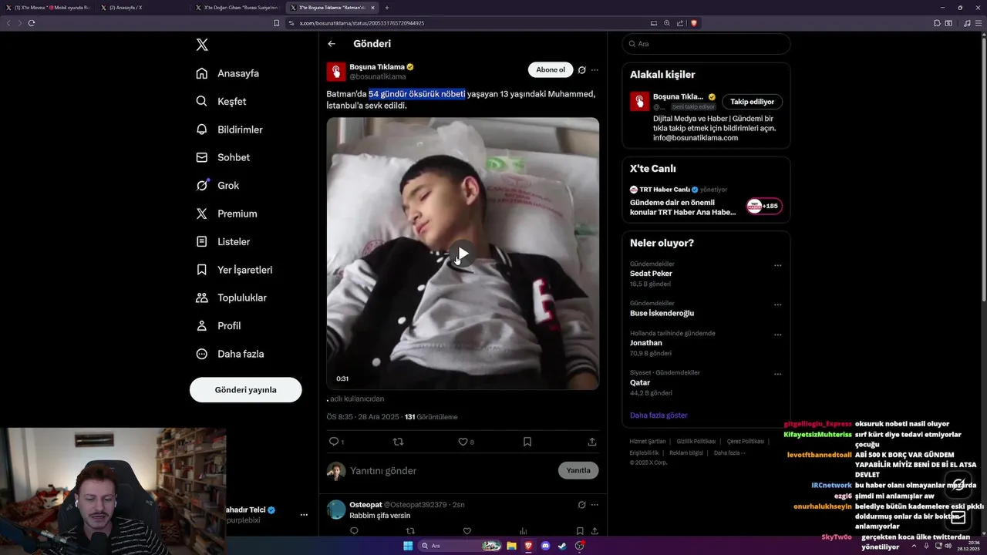Open Discord from the taskbar

coord(546,546)
